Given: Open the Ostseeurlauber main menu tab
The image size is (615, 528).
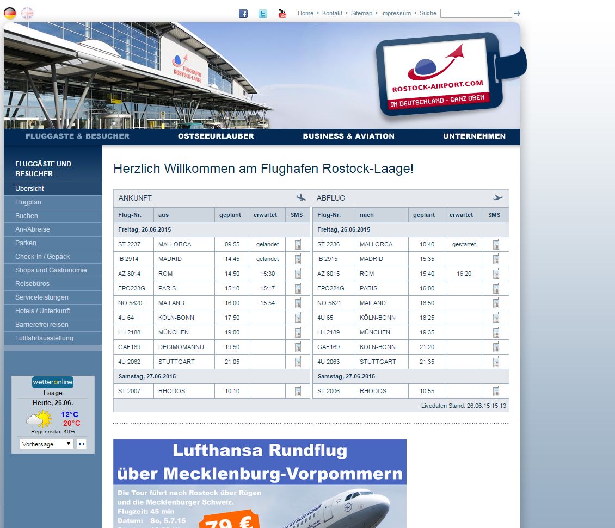Looking at the screenshot, I should [216, 136].
